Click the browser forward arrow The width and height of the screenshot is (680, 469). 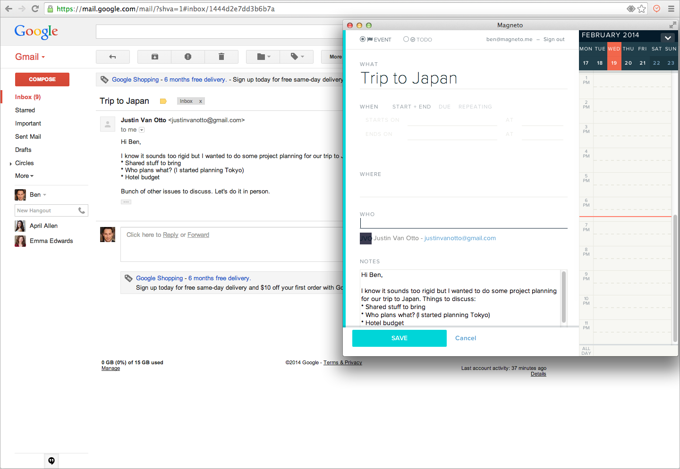coord(22,8)
